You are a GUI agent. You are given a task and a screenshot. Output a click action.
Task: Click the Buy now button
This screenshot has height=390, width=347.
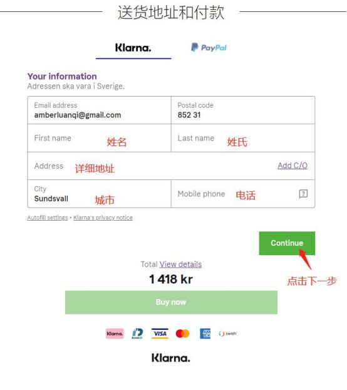coord(171,302)
